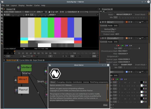Open License tab in About Natron
This screenshot has height=109, width=151.
click(86, 82)
